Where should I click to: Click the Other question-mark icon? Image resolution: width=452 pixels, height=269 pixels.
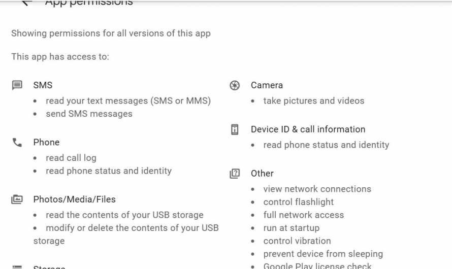235,174
